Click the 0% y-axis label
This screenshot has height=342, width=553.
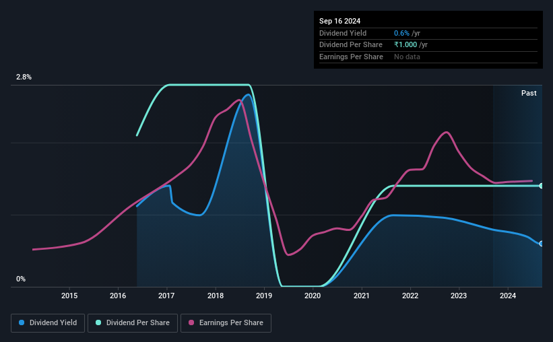(x=21, y=279)
